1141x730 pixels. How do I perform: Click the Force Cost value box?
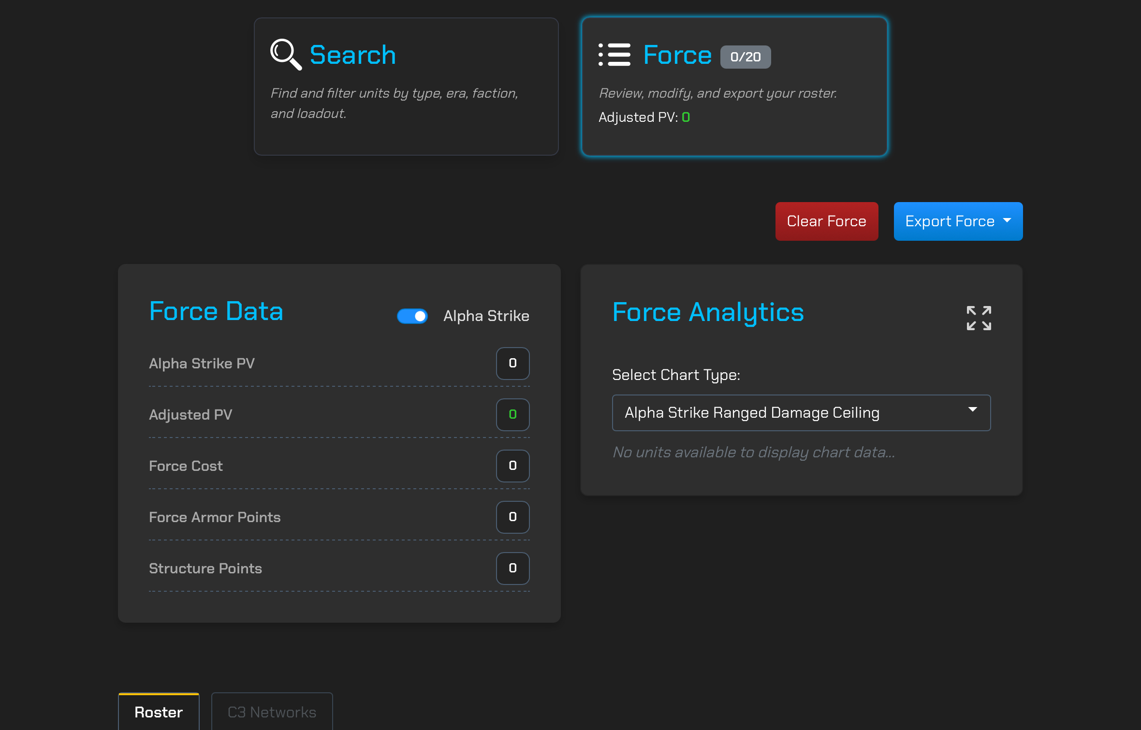click(x=512, y=466)
